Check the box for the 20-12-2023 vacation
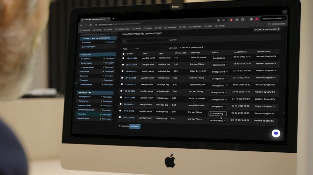The image size is (313, 175). [120, 118]
